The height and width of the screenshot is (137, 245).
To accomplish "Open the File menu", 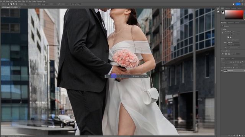I will (x=1, y=1).
